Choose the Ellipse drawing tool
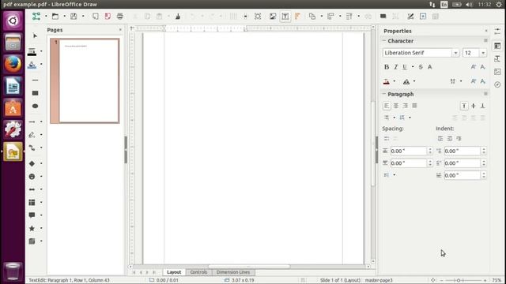The image size is (506, 284). click(35, 106)
